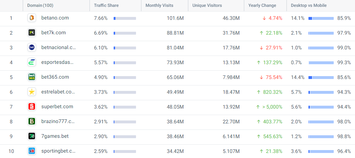Sort by Monthly Visits column header

159,5
